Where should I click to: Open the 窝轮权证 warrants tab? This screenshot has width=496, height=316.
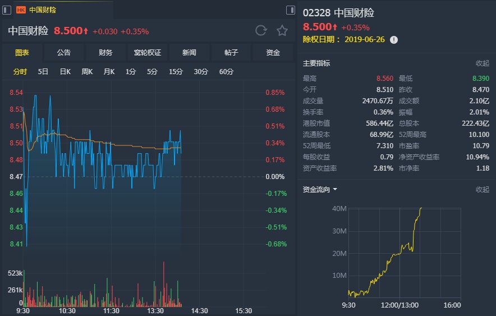tap(148, 53)
